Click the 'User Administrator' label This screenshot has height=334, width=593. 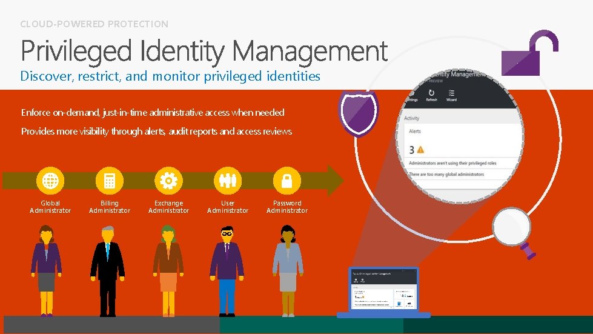point(228,207)
